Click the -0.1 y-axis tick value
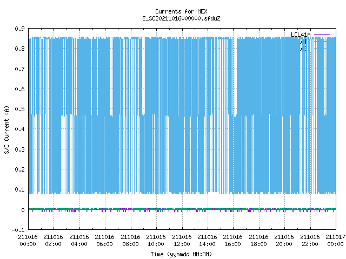346x259 pixels. [18, 230]
